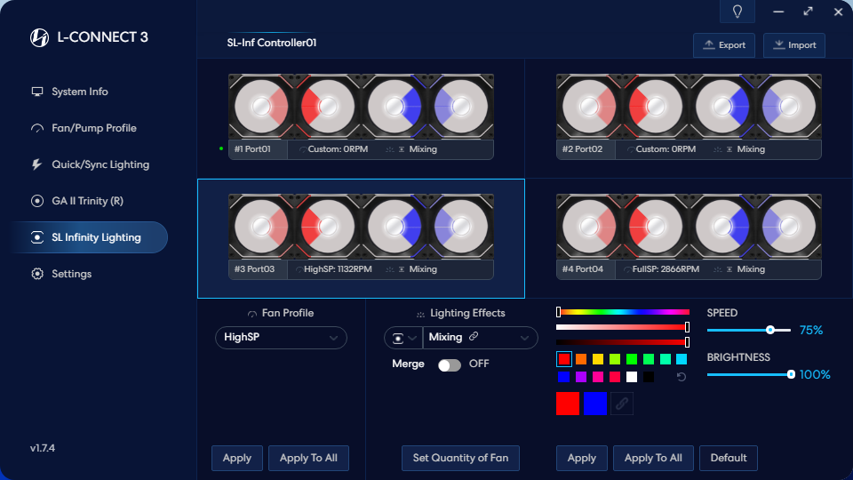The image size is (853, 480).
Task: Select SL Infinity Lighting menu item
Action: [x=89, y=237]
